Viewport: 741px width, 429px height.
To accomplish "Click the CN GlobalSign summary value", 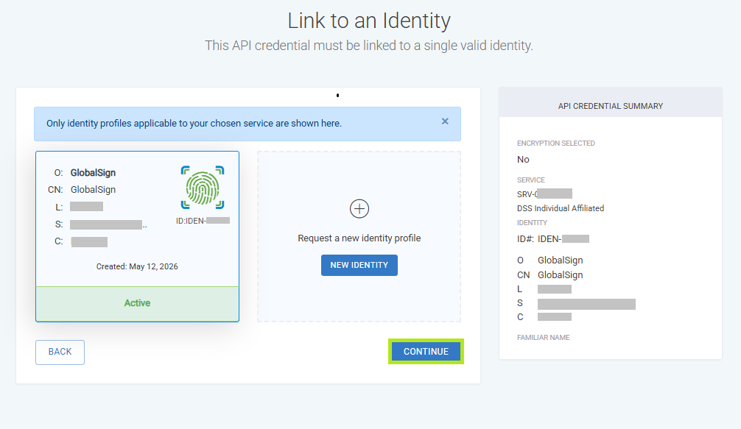I will coord(560,275).
